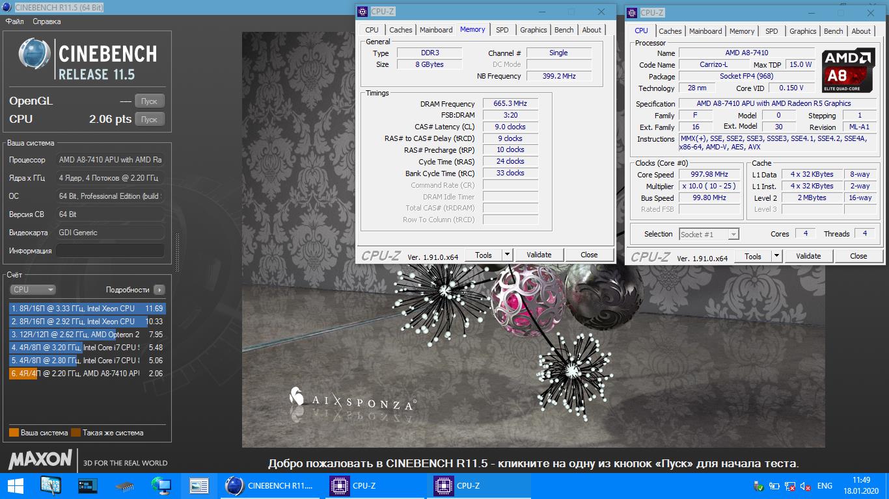889x499 pixels.
Task: Click title bar icon of CPU-Z Memory window
Action: click(362, 12)
